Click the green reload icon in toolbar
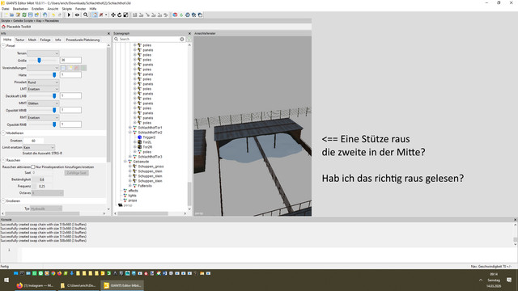The image size is (518, 291). click(24, 15)
